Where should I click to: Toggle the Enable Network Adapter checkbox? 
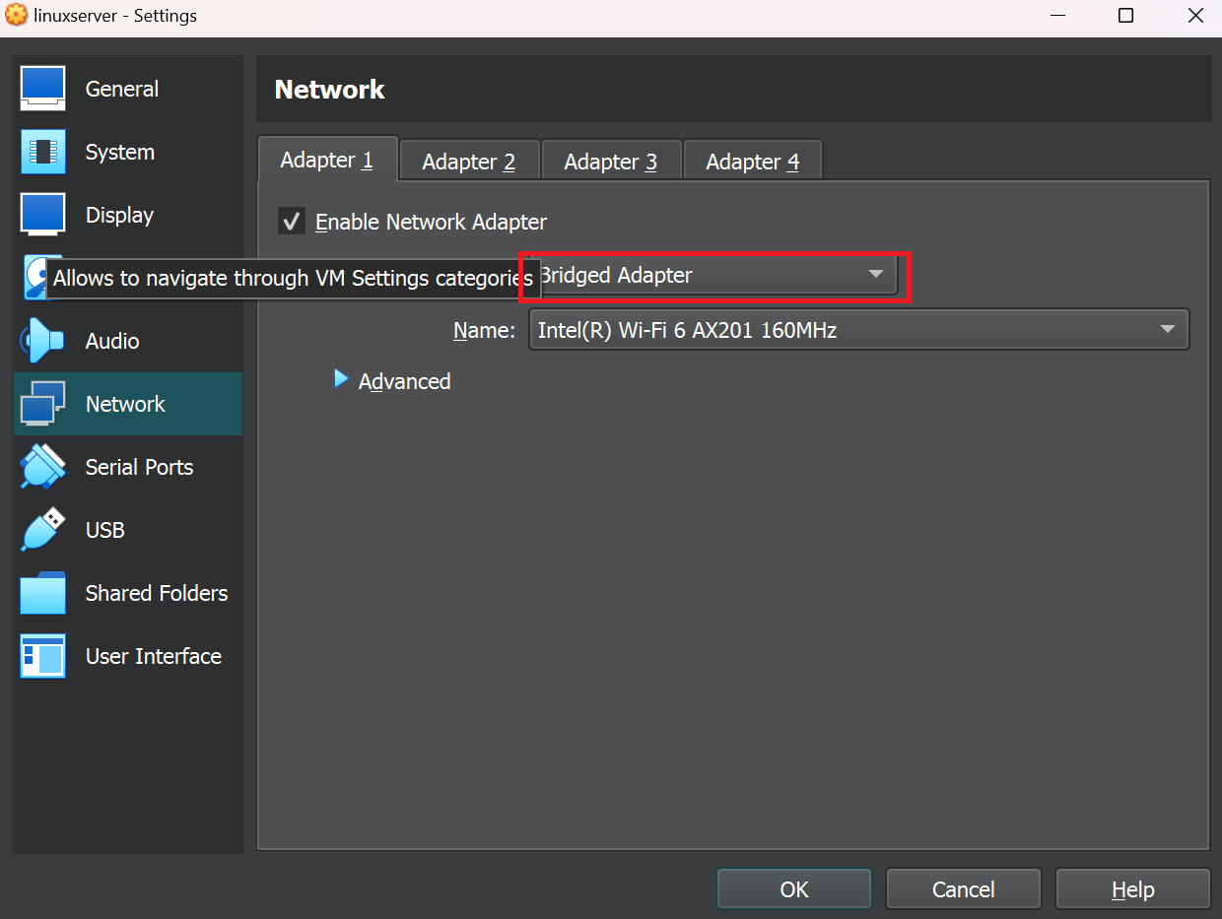291,222
